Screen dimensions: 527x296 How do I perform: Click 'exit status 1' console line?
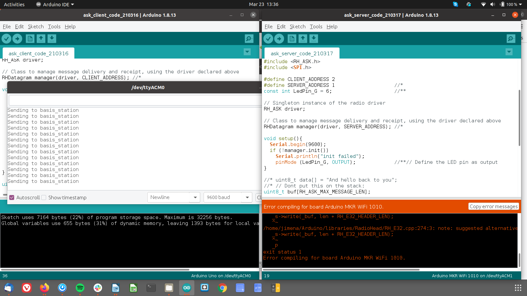[x=282, y=252]
